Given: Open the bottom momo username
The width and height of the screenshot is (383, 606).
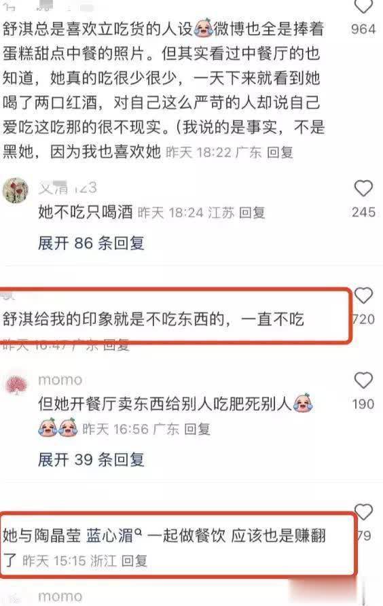Looking at the screenshot, I should click(x=60, y=596).
